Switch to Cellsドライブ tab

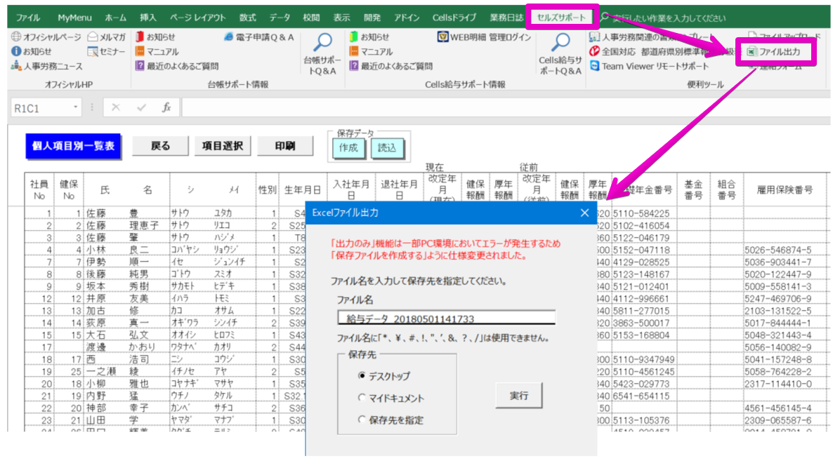click(454, 18)
